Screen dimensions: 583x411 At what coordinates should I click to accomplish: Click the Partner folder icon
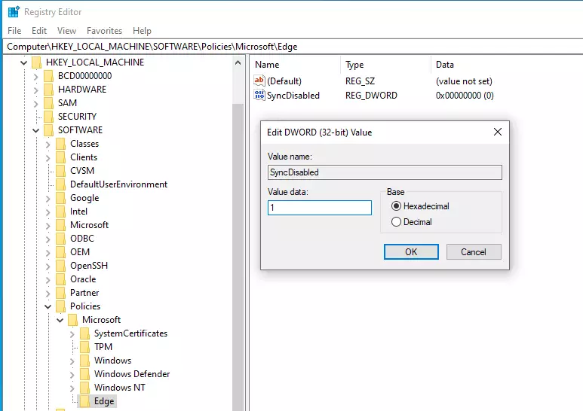click(x=60, y=293)
